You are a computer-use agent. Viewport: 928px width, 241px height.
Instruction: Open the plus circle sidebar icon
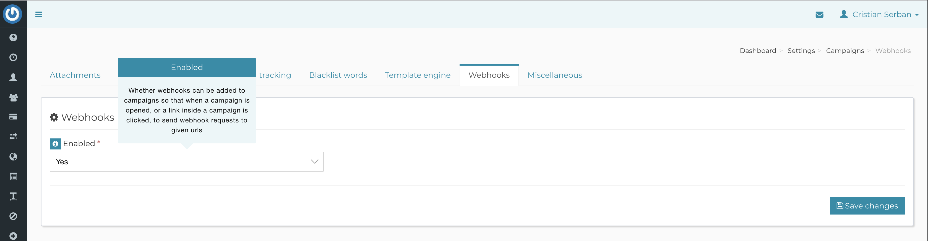pyautogui.click(x=13, y=236)
